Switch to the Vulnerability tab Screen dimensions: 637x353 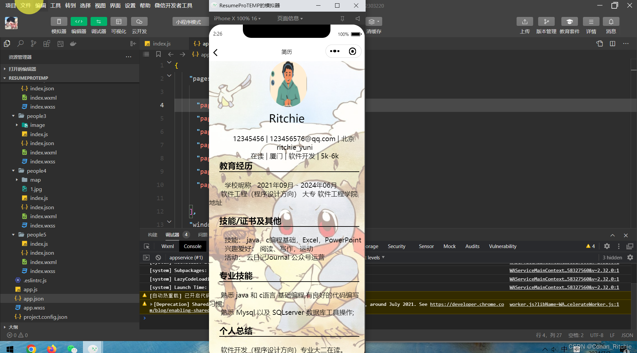tap(503, 246)
